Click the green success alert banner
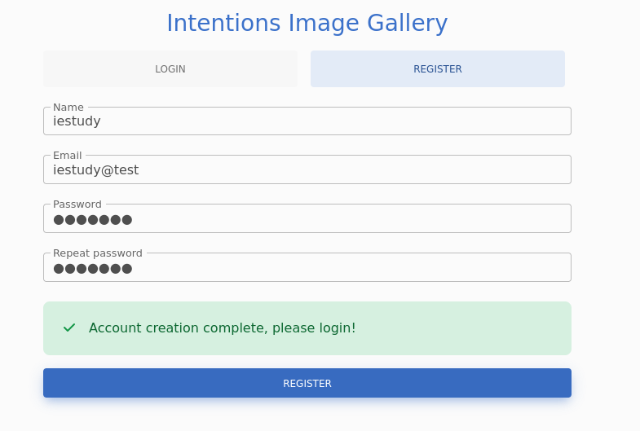This screenshot has height=431, width=640. pos(307,328)
